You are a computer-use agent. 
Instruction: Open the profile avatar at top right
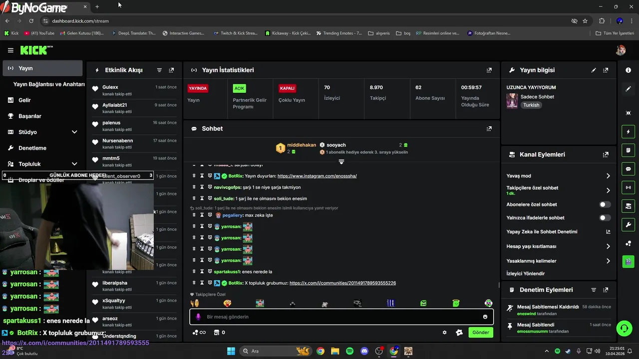pyautogui.click(x=621, y=50)
